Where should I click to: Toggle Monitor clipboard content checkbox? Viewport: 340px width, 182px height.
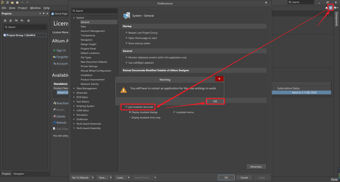click(127, 58)
